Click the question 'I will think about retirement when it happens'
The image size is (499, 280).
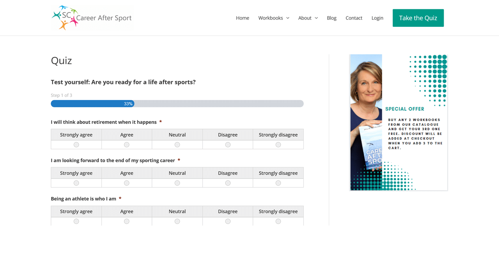pyautogui.click(x=104, y=122)
